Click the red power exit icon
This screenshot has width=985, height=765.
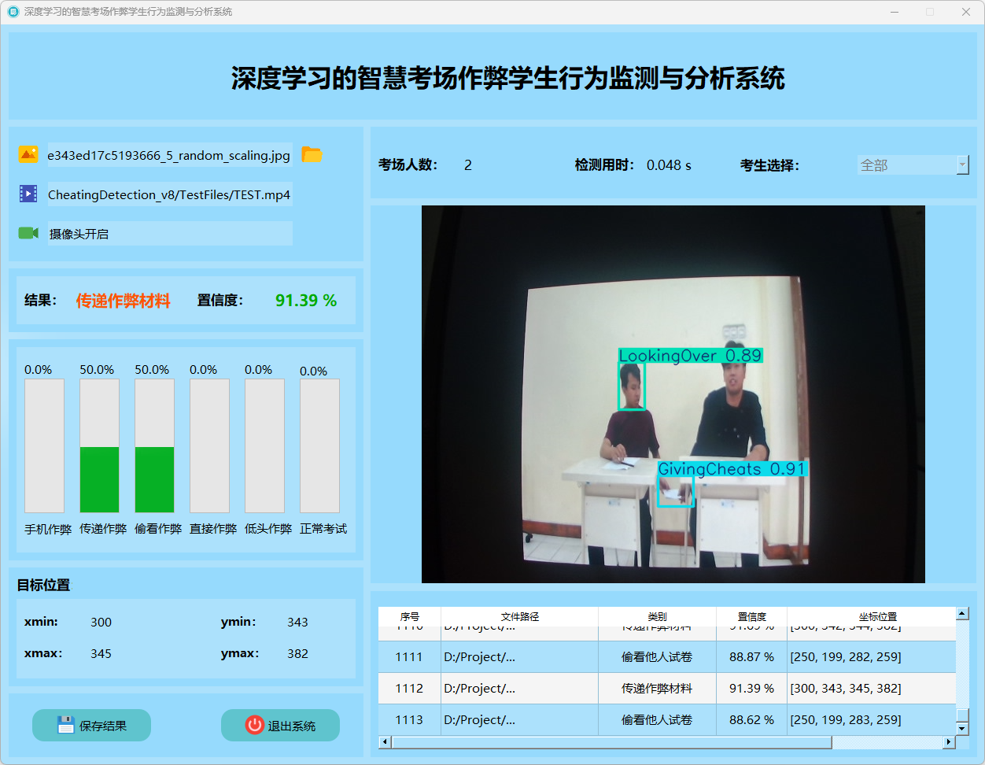click(x=254, y=725)
